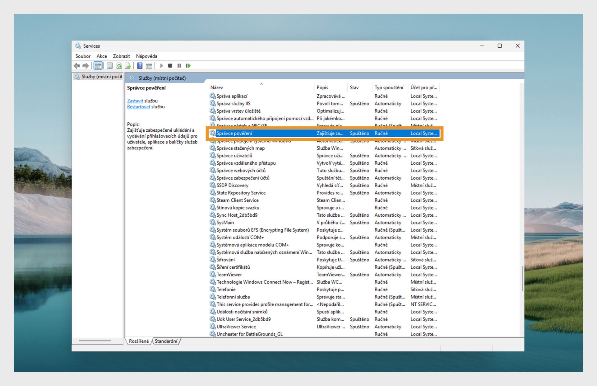Viewport: 597px width, 386px height.
Task: Open the Zobrazit menu
Action: [x=121, y=56]
